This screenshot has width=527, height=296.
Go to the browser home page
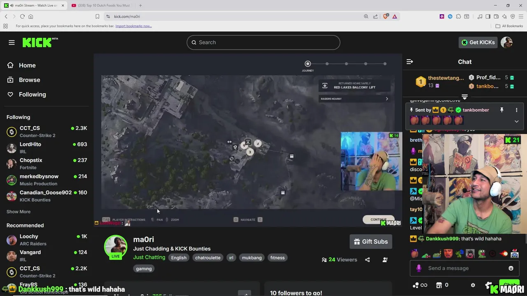[x=30, y=16]
